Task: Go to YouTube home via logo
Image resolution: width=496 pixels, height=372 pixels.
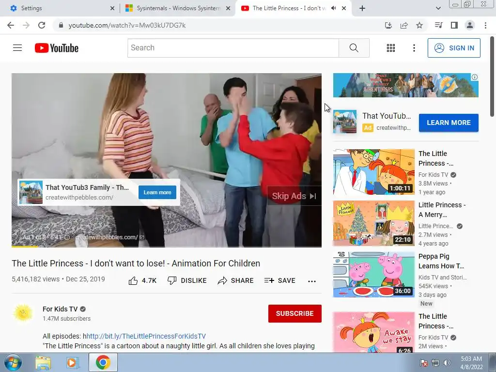Action: pos(57,48)
